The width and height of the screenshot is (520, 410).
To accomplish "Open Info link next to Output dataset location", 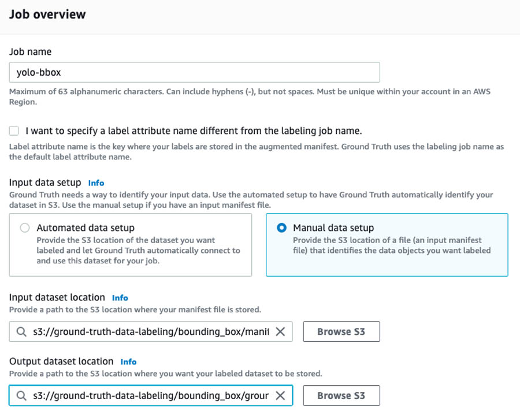I will click(129, 362).
